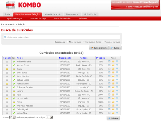Image resolution: width=161 pixels, height=122 pixels.
Task: Click orange card icon in Guilherme Barreiro row
Action: point(113,87)
